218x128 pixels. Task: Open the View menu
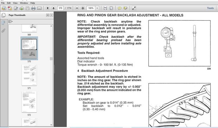[x=15, y=3]
